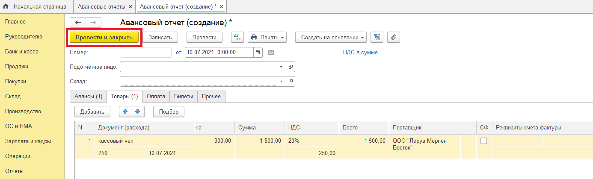Go back with left arrow button
This screenshot has width=593, height=179.
[x=78, y=23]
